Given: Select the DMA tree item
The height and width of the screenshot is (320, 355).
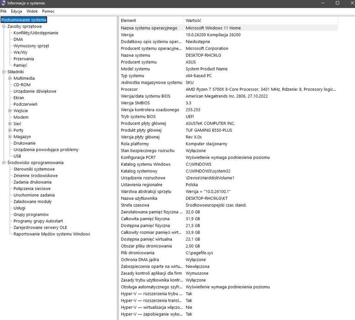Looking at the screenshot, I should (x=18, y=39).
